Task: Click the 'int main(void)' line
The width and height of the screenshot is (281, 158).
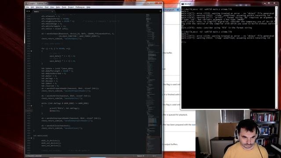Action: 40,136
